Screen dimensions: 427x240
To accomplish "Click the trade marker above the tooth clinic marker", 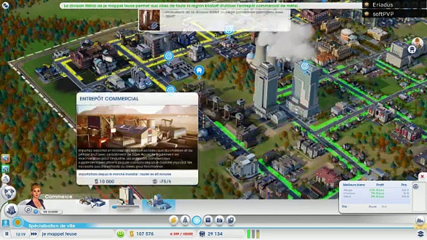I will [x=169, y=56].
